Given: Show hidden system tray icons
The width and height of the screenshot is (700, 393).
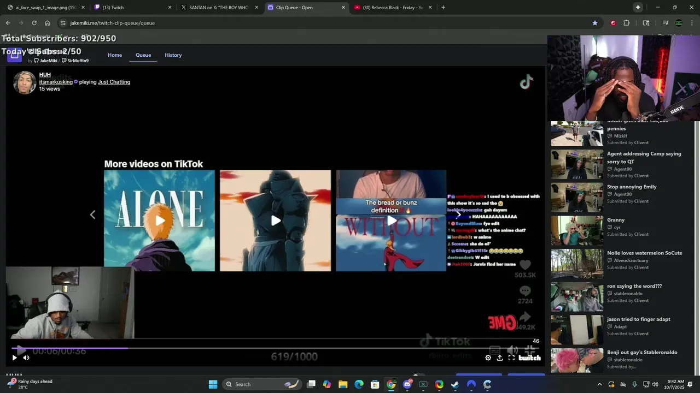Looking at the screenshot, I should 599,384.
